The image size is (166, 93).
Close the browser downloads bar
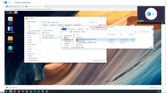[x=160, y=87]
